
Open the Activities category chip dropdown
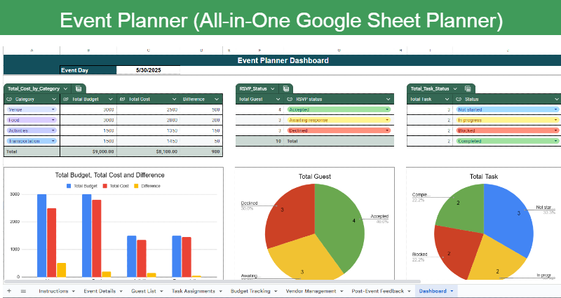coord(53,130)
